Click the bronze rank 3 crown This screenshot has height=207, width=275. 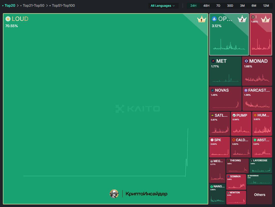[x=265, y=19]
